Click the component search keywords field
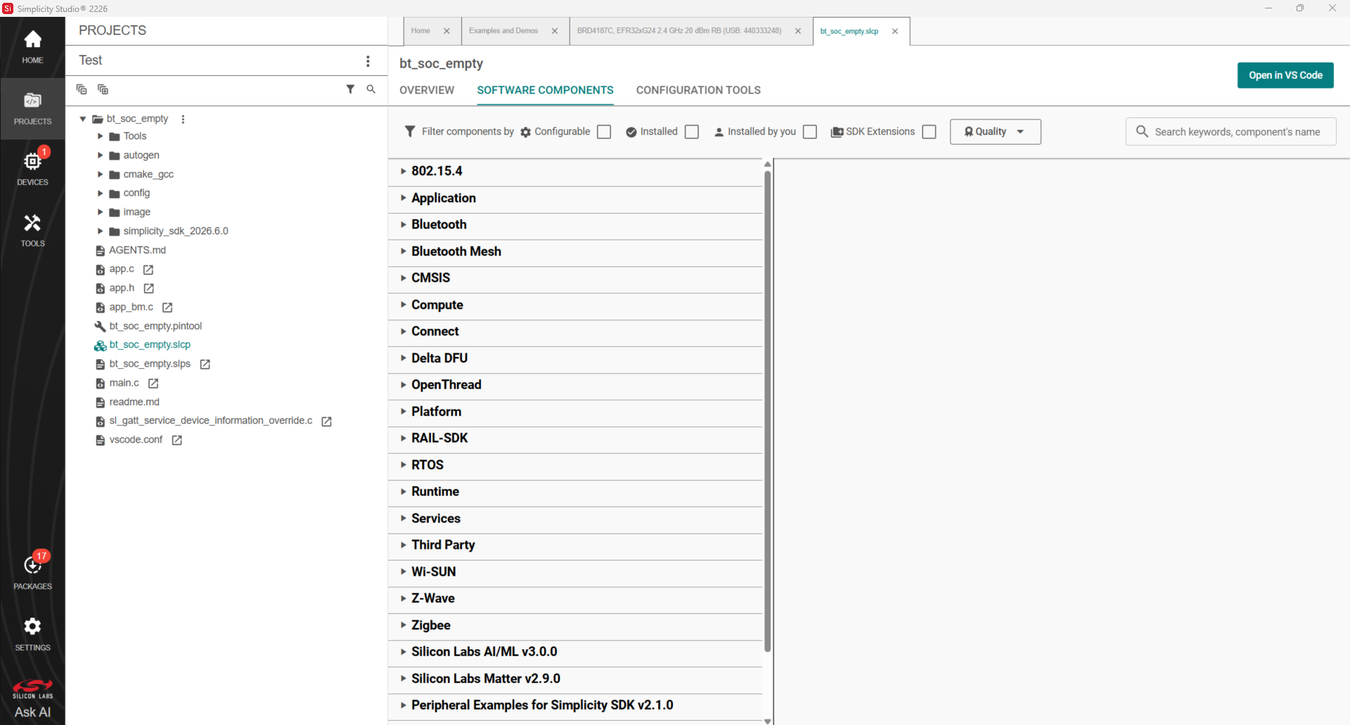The height and width of the screenshot is (725, 1350). [x=1230, y=131]
